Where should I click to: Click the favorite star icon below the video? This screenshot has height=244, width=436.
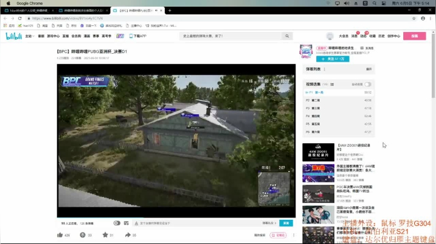[x=105, y=235]
